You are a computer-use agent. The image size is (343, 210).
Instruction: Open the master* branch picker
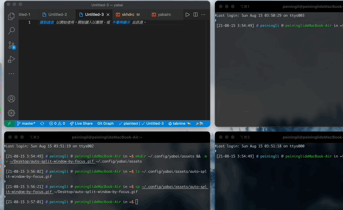26,123
